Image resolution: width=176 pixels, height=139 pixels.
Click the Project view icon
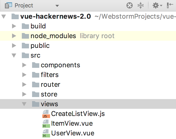tap(8, 5)
